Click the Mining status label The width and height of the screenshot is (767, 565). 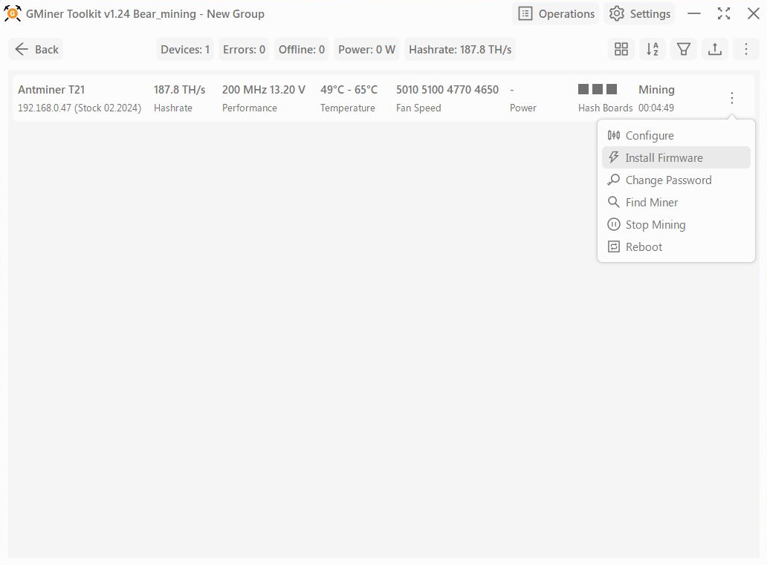point(656,90)
